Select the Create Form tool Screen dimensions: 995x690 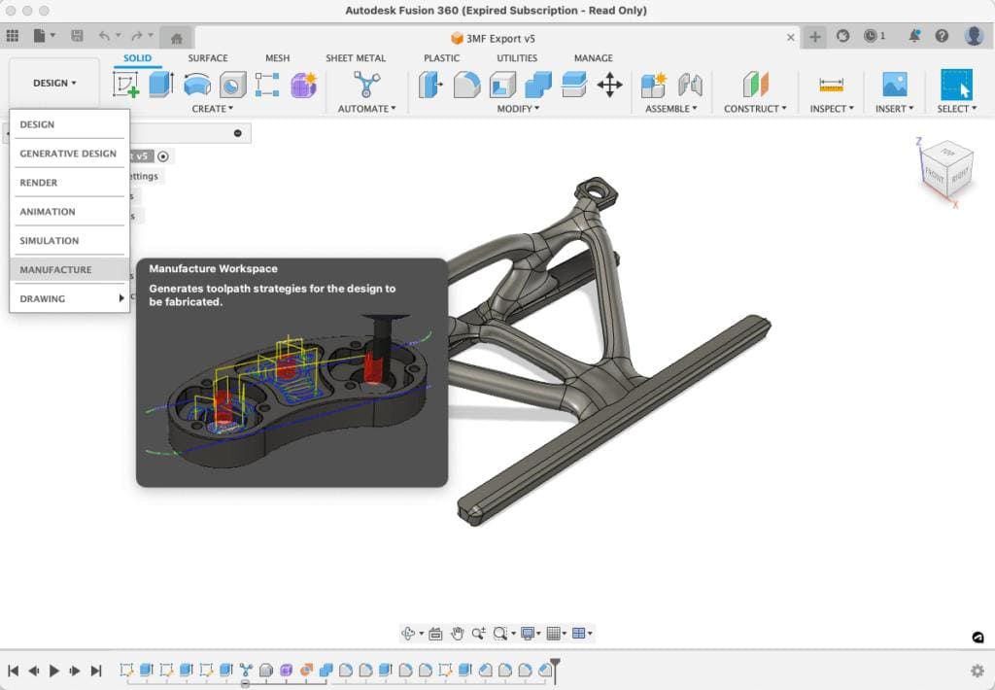(x=303, y=85)
